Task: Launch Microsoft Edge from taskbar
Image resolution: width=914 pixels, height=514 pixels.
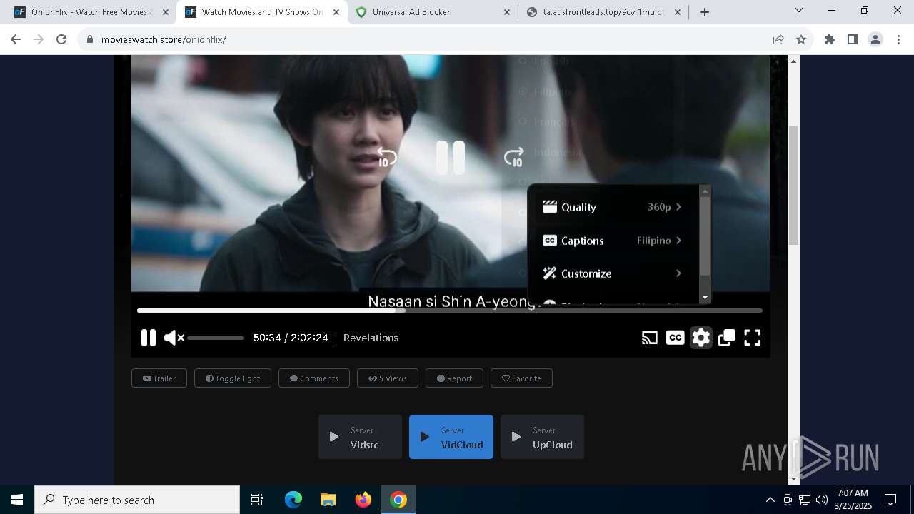Action: click(293, 500)
